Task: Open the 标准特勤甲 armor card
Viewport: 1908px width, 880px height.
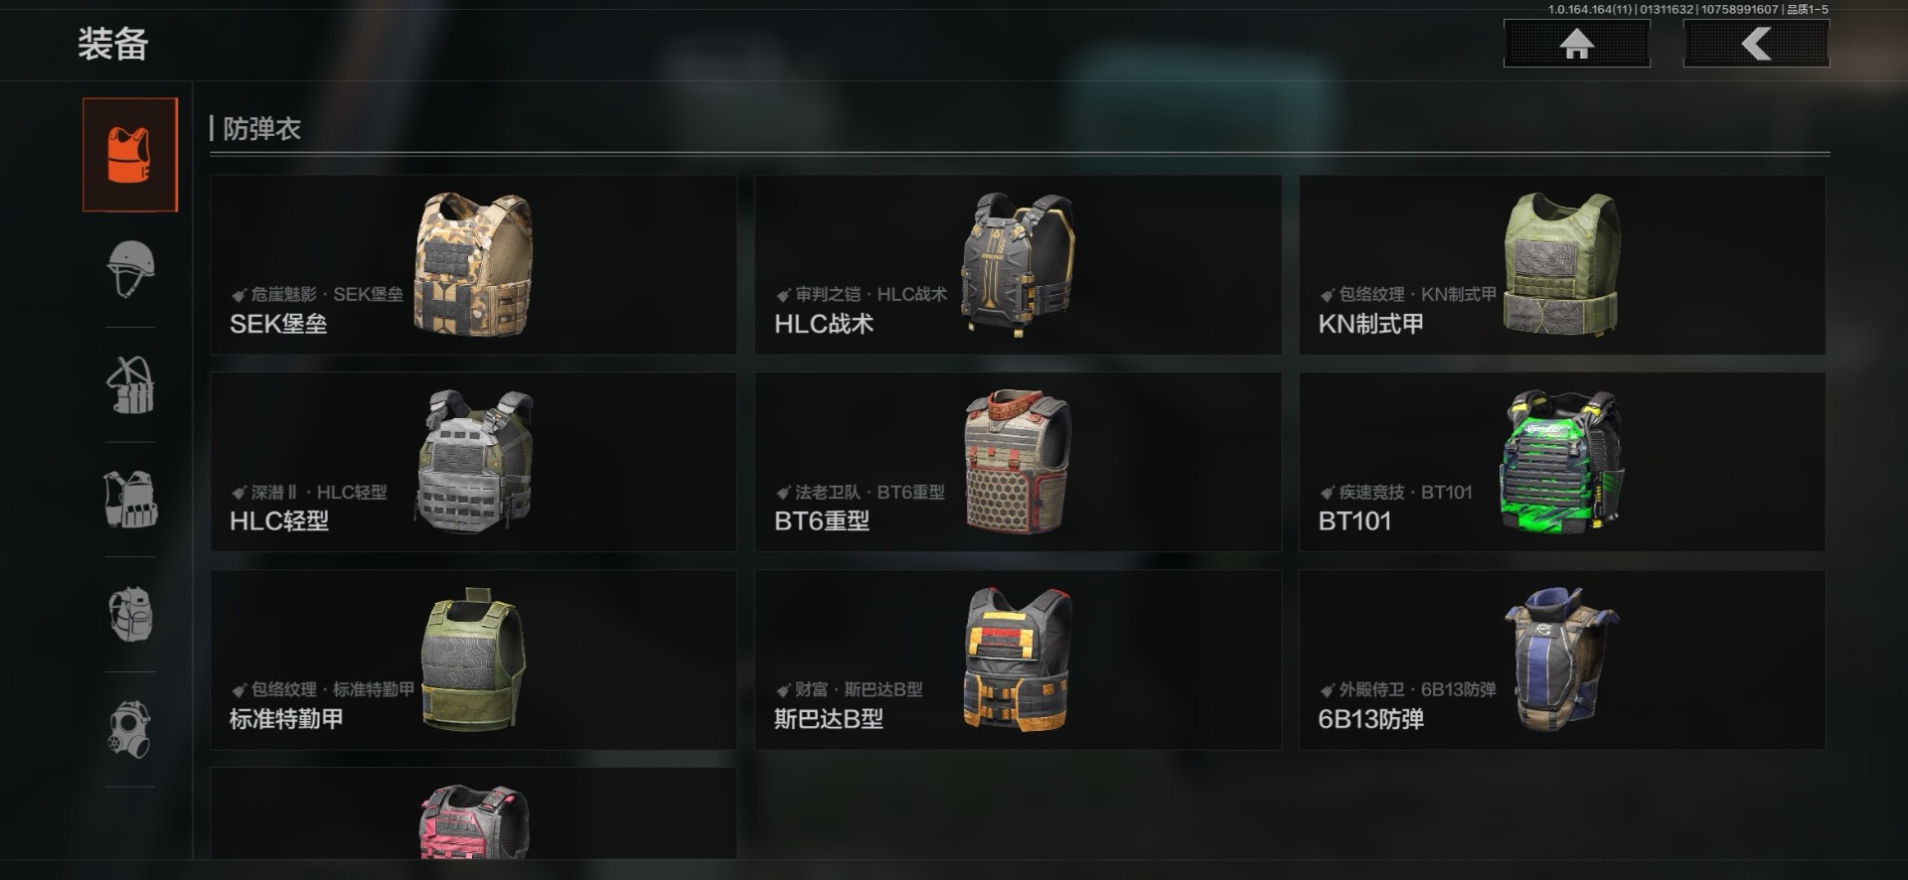Action: pos(473,660)
